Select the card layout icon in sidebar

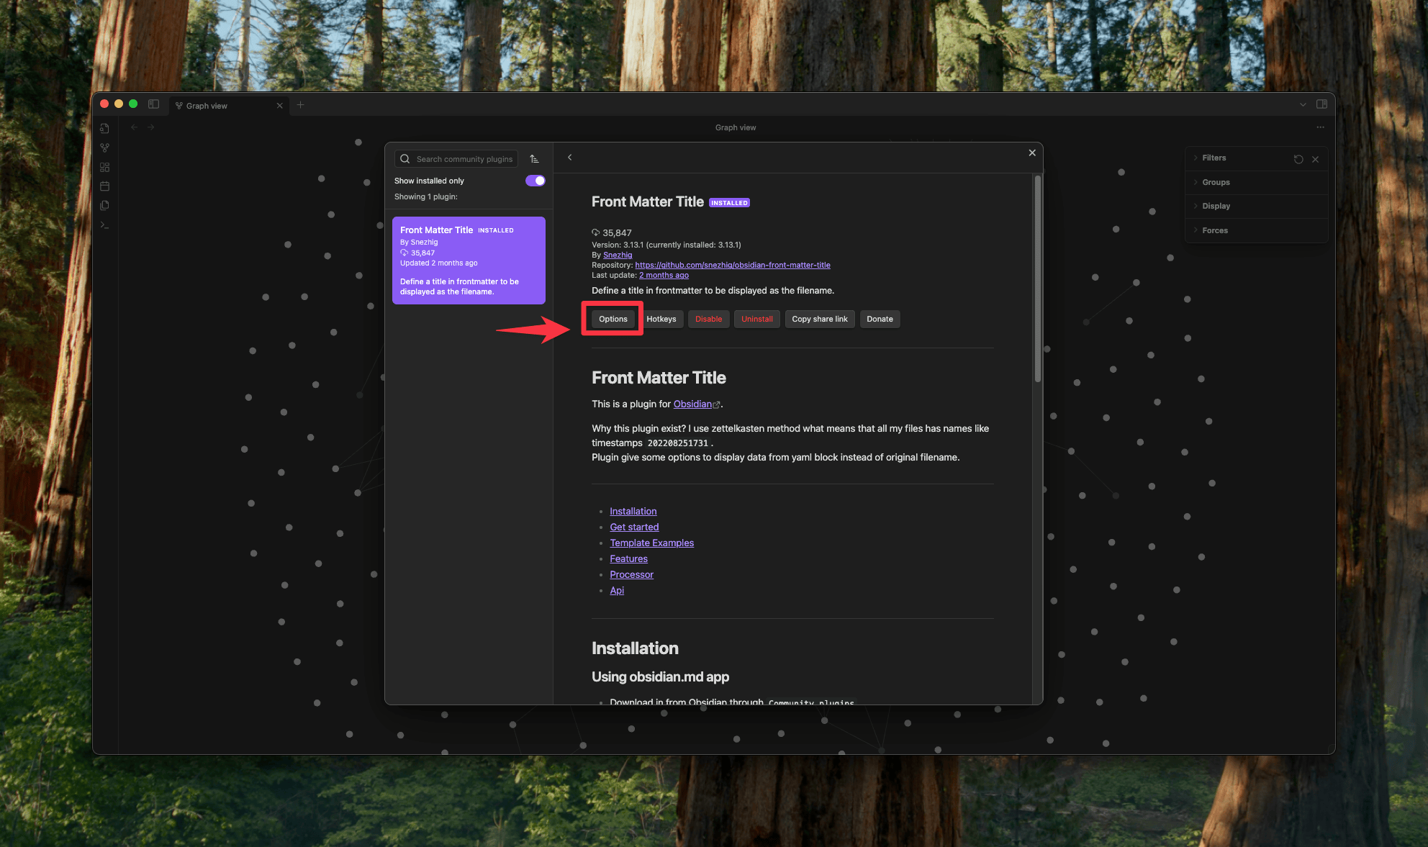coord(104,167)
